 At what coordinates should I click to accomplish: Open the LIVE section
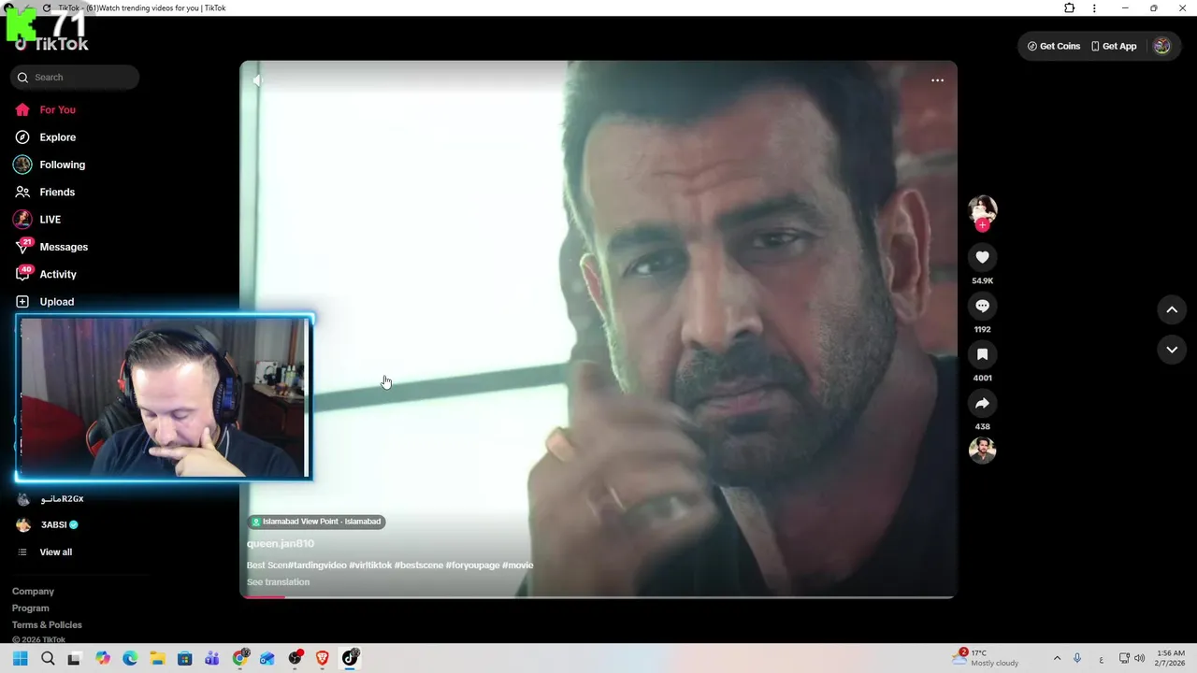point(37,220)
